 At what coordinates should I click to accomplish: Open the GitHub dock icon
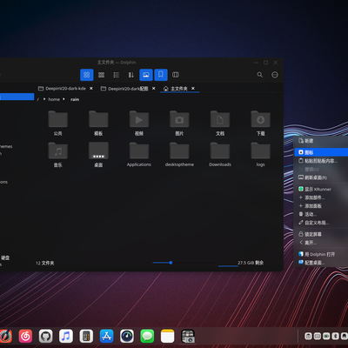pos(46,336)
